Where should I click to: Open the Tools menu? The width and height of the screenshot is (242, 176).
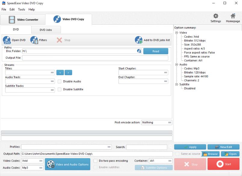21,9
